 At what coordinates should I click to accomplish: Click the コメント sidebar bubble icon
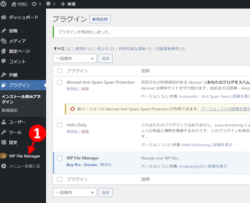[x=4, y=61]
